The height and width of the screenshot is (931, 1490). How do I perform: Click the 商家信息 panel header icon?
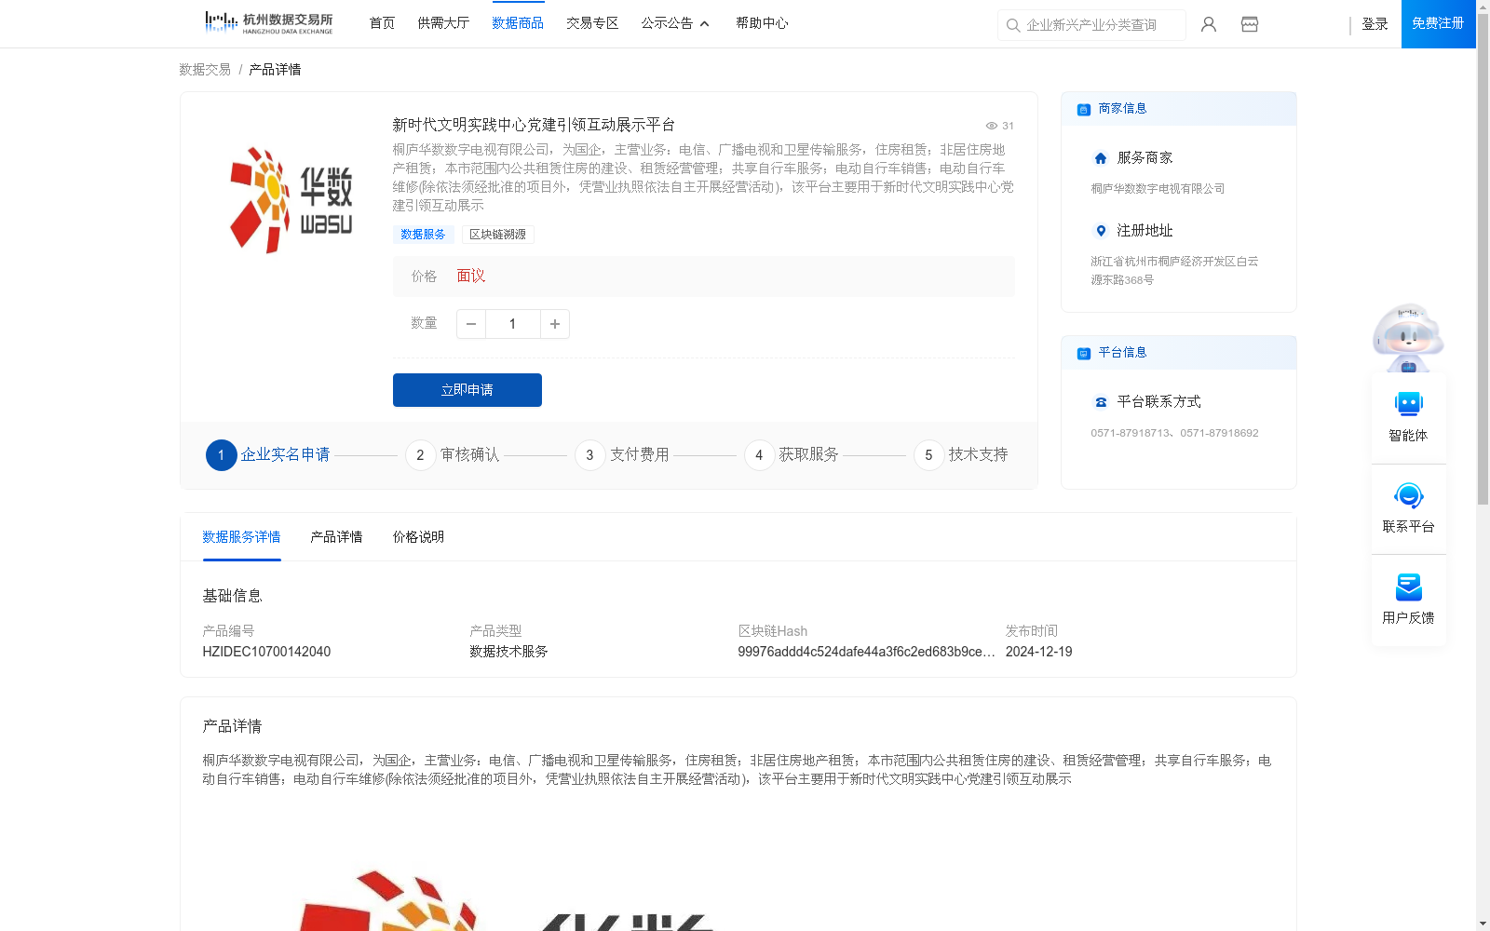[1084, 109]
